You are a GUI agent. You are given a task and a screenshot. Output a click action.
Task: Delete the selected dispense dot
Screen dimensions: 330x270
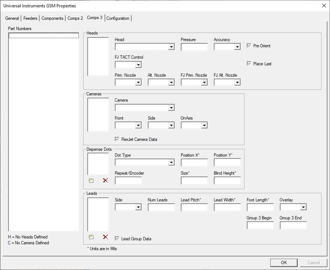105,180
